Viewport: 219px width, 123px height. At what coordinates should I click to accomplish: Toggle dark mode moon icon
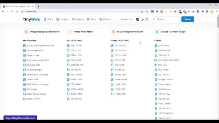click(142, 19)
